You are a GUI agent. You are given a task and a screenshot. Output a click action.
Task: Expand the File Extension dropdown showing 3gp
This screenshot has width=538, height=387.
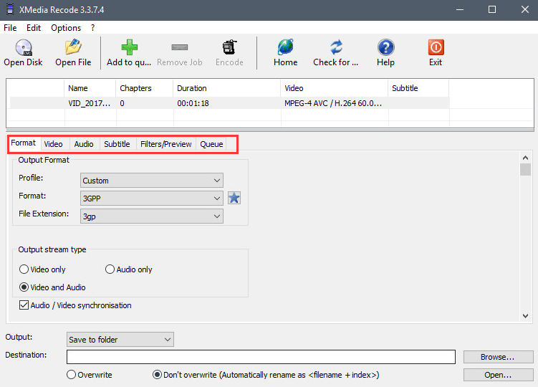[x=152, y=216]
